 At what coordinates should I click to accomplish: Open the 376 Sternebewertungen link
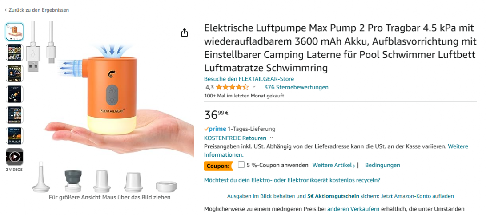point(296,87)
